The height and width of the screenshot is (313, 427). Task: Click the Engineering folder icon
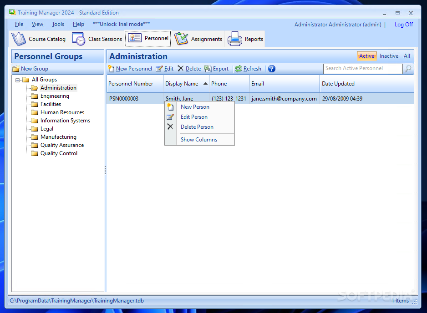[34, 96]
